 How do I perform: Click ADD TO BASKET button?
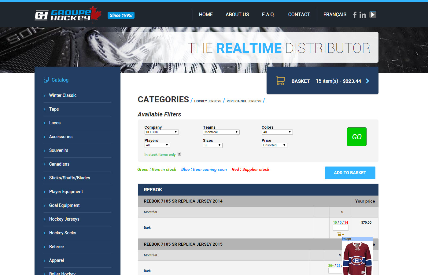[x=350, y=173]
